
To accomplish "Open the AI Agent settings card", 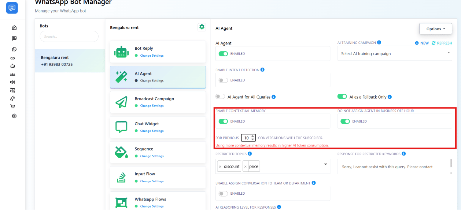I will pyautogui.click(x=158, y=77).
